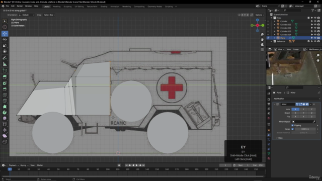Enable Flip Y
The width and height of the screenshot is (322, 181).
pyautogui.click(x=303, y=117)
